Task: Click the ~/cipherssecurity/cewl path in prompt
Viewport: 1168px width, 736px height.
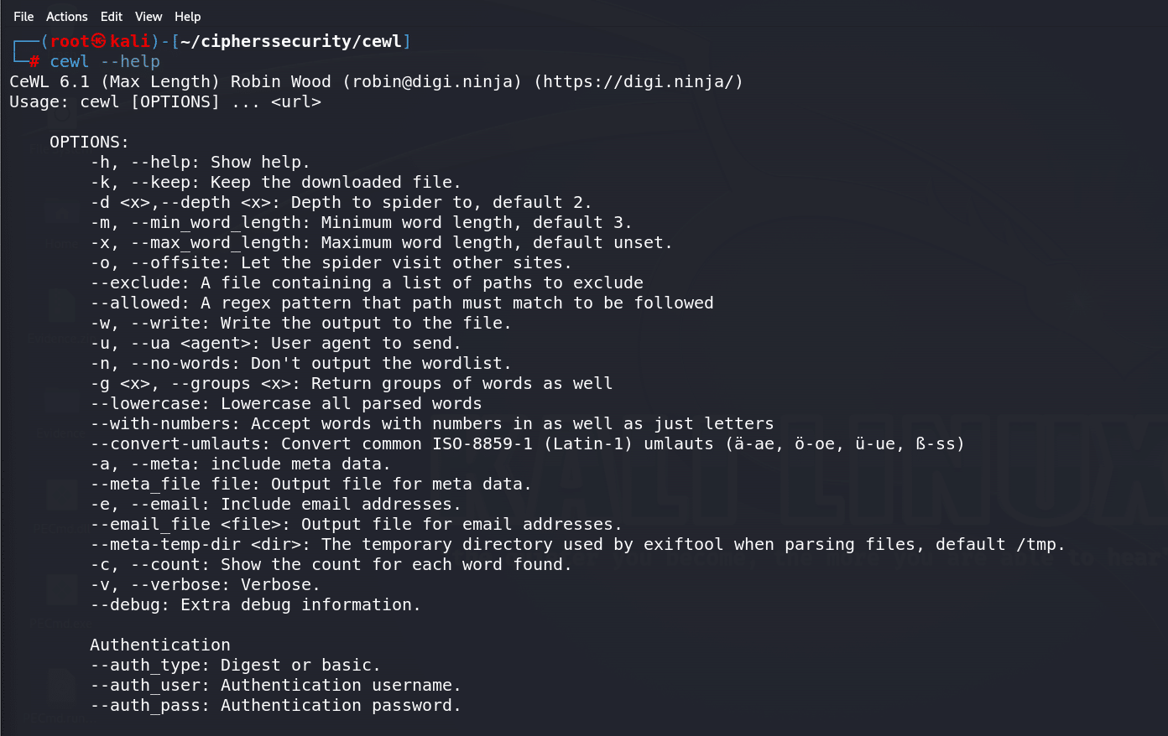Action: coord(291,41)
